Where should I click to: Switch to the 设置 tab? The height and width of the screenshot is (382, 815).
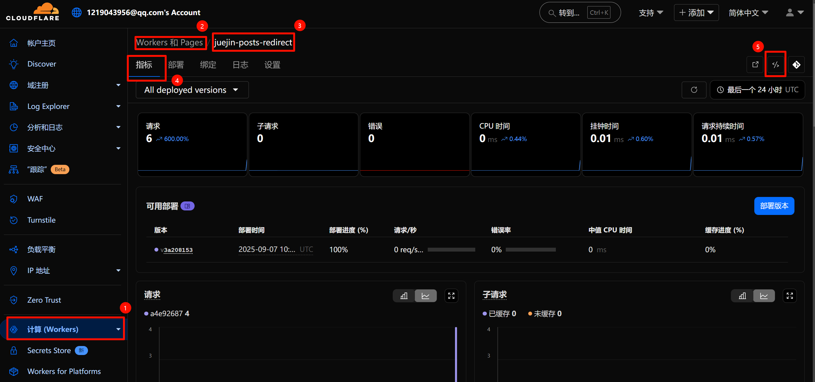(x=272, y=65)
